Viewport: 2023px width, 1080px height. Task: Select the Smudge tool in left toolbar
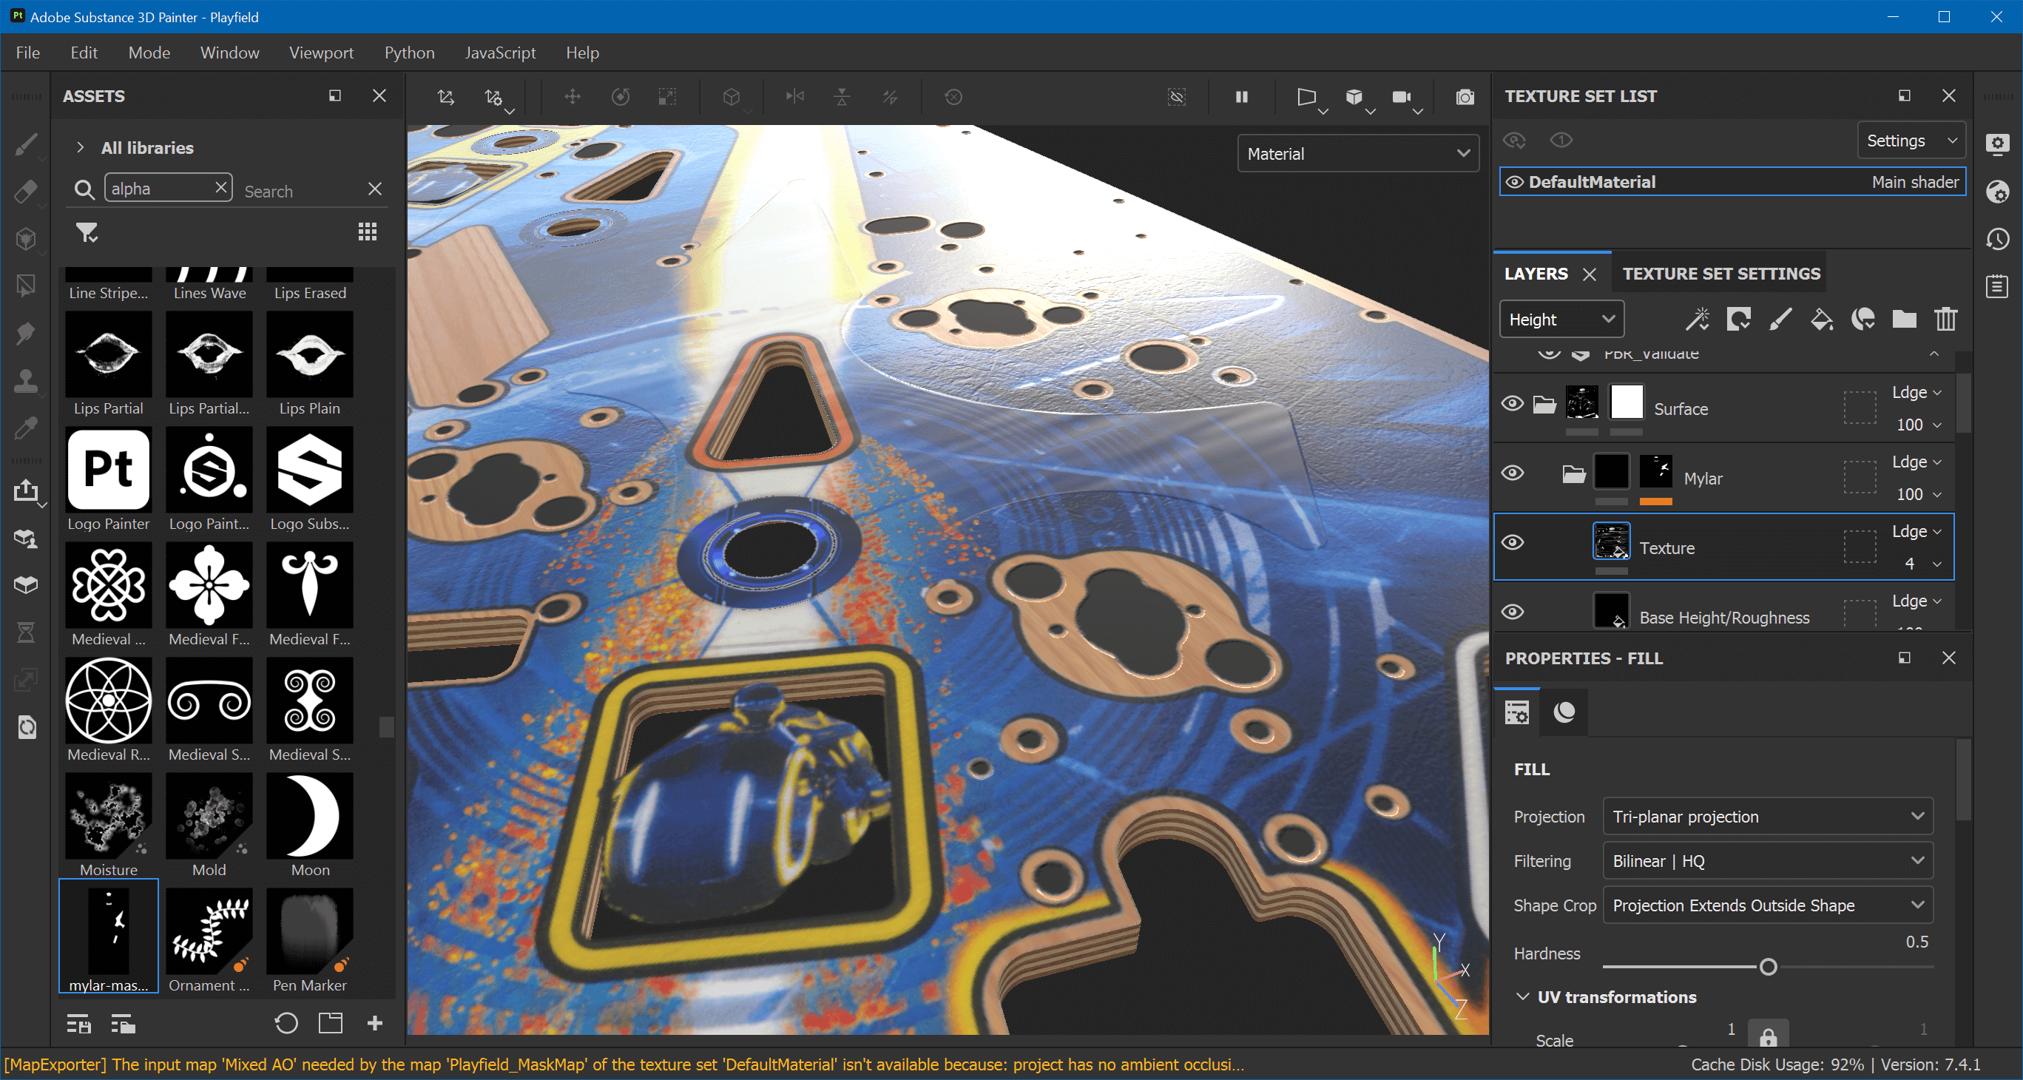[x=26, y=333]
